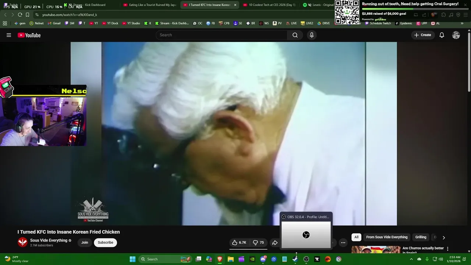Open the Schedule Twitch bookmark

click(x=378, y=23)
